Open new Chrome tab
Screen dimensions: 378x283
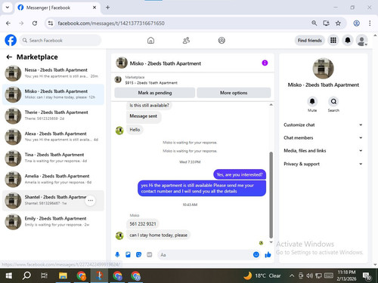(107, 8)
